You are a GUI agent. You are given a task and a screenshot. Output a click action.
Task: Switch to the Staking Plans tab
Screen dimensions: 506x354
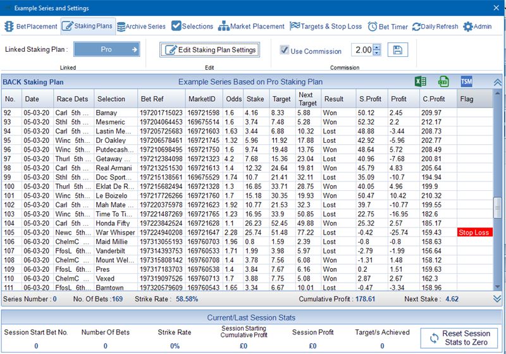[x=88, y=26]
